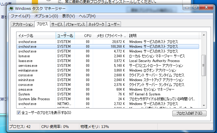Screen dimensions: 217x133
Task: Open the ユーザー tab
Action: [x=113, y=24]
